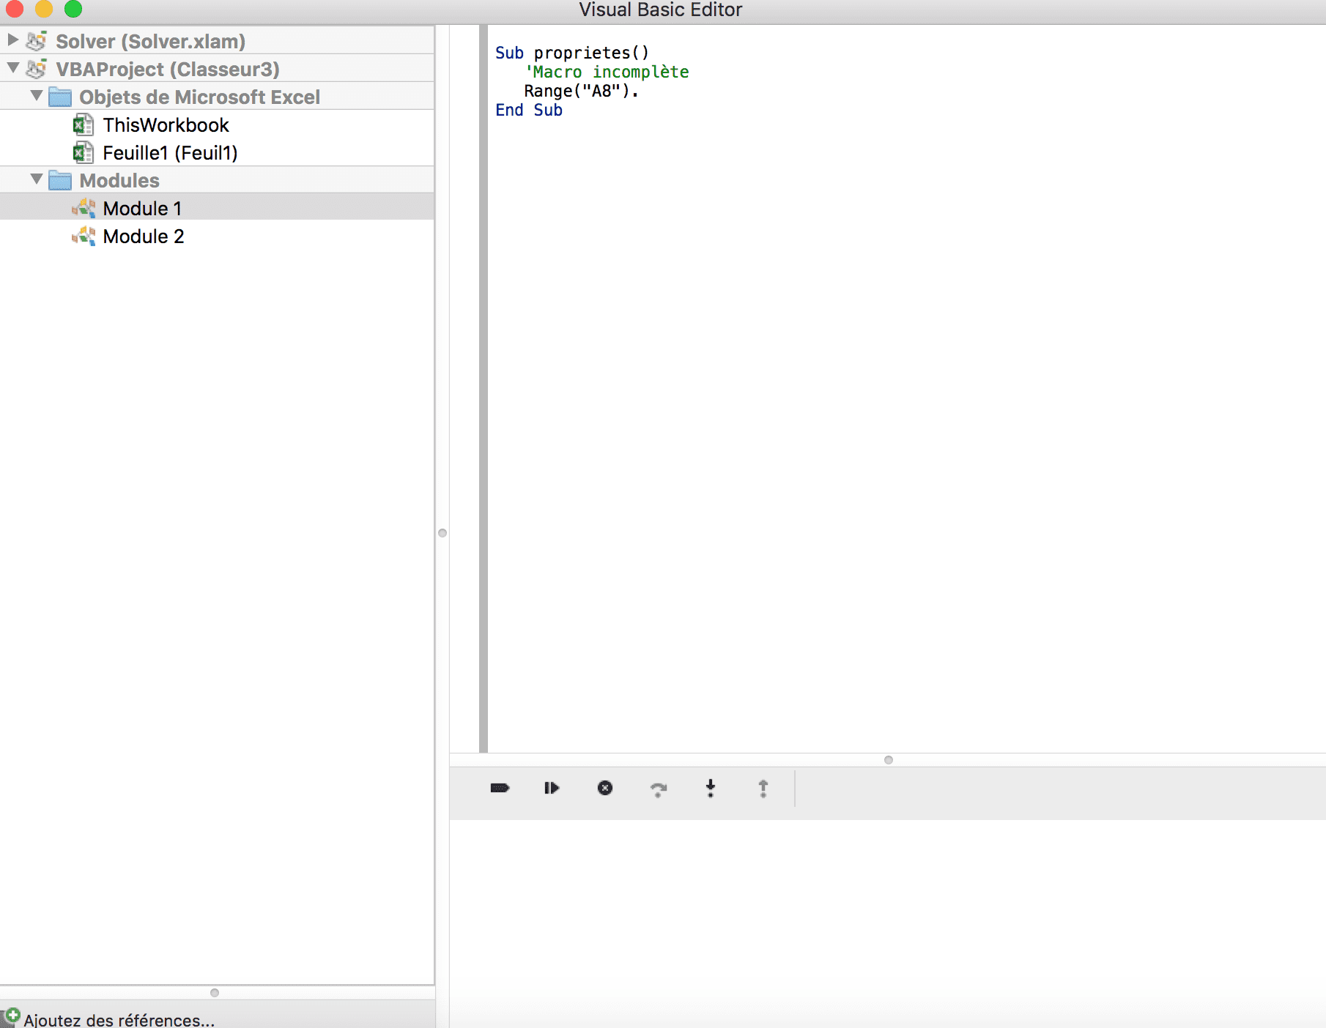
Task: Click the vertical splitter handle between panels
Action: pyautogui.click(x=442, y=533)
